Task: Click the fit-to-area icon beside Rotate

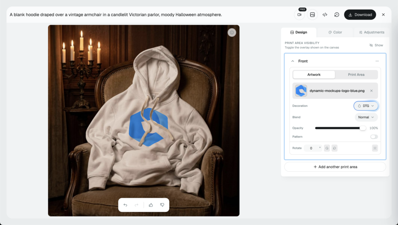Action: (x=375, y=148)
